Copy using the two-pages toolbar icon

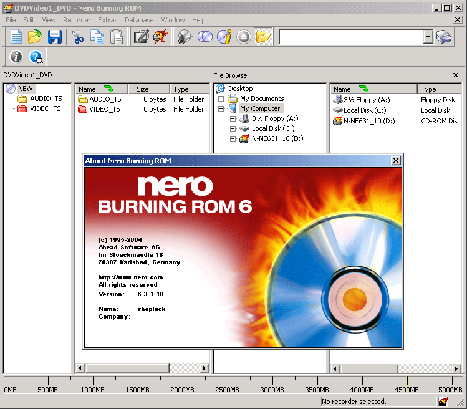(97, 37)
